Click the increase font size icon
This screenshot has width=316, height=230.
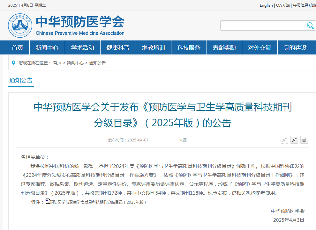click(x=294, y=140)
